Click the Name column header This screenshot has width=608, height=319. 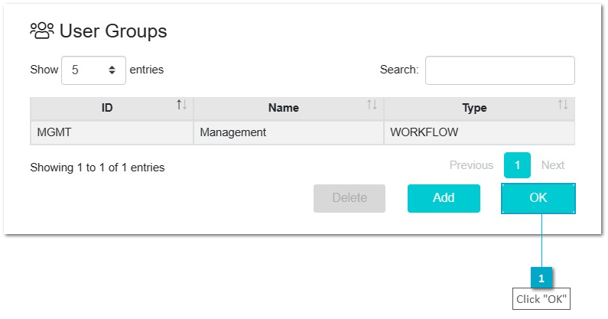pos(288,109)
